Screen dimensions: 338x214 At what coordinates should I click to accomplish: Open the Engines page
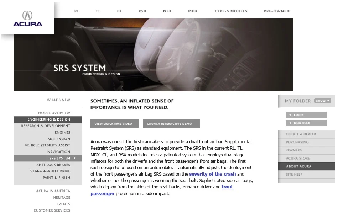[x=63, y=132]
